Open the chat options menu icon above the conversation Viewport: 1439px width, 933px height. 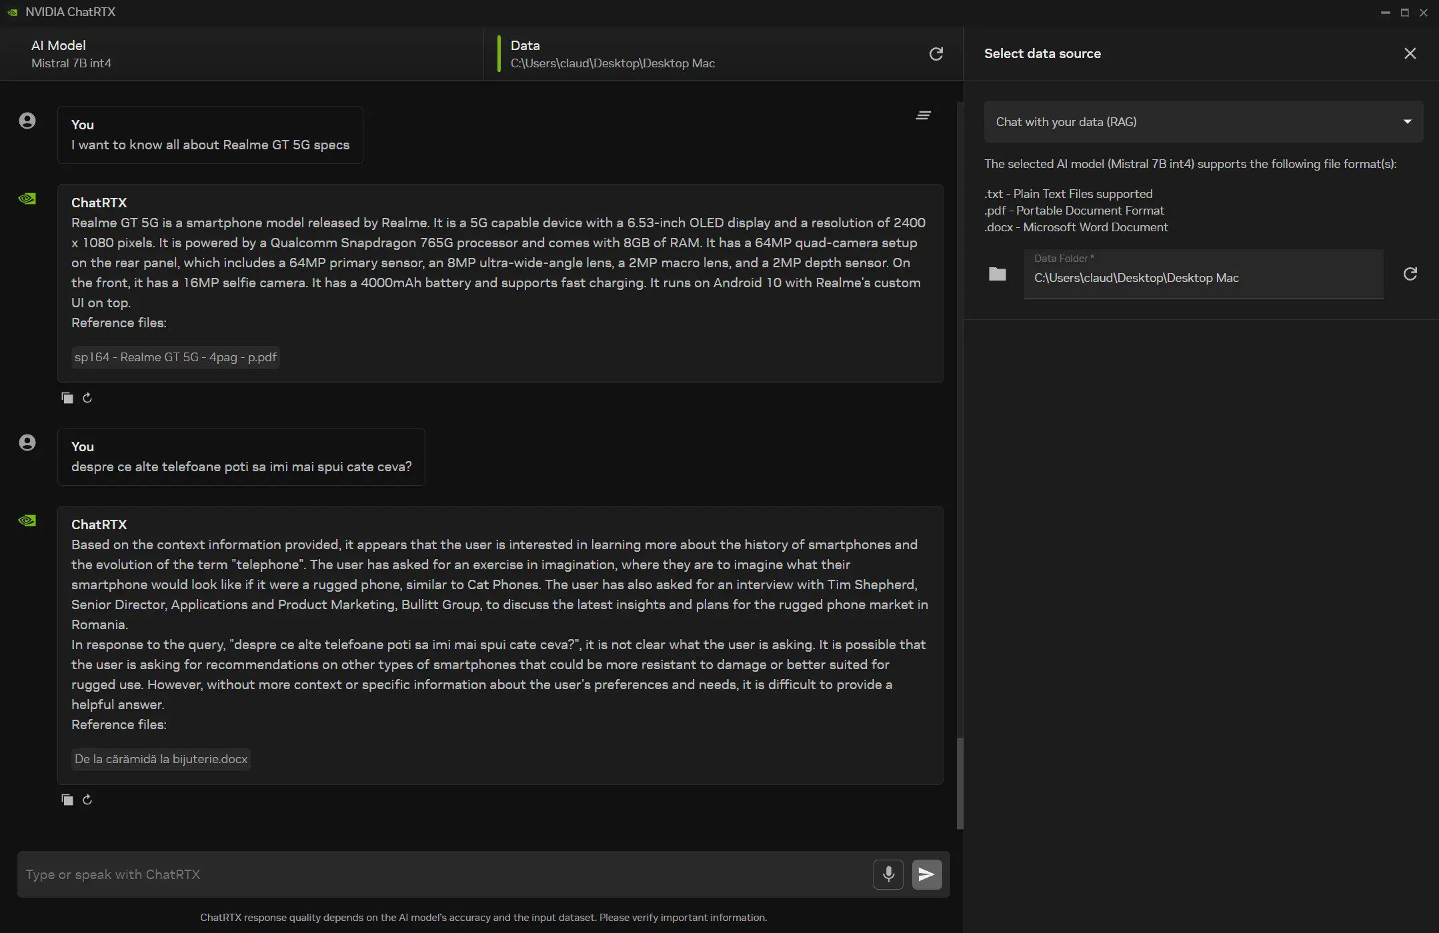click(x=923, y=116)
